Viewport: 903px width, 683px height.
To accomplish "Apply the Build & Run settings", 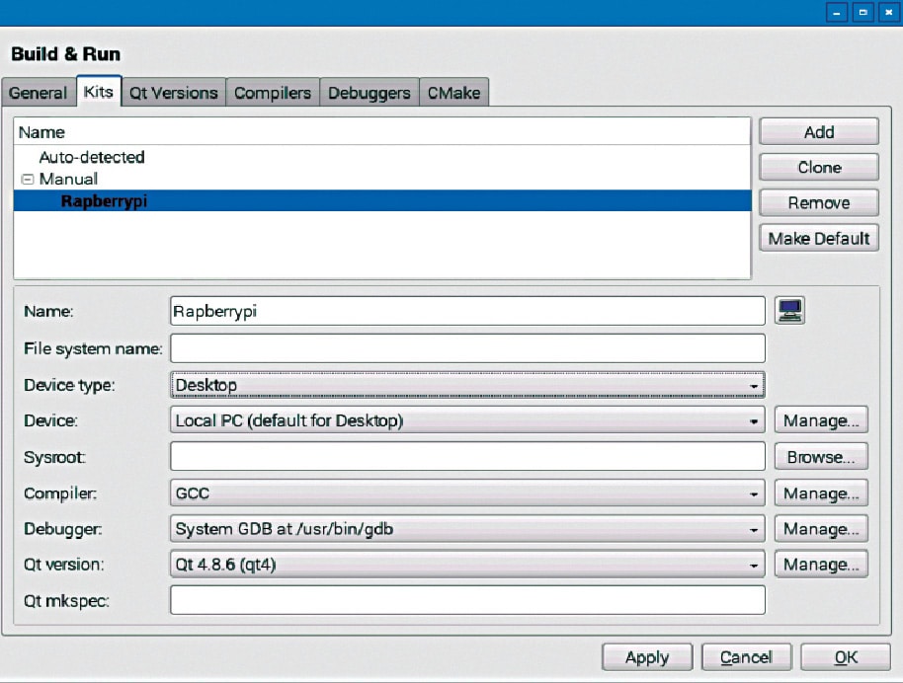I will (x=646, y=657).
